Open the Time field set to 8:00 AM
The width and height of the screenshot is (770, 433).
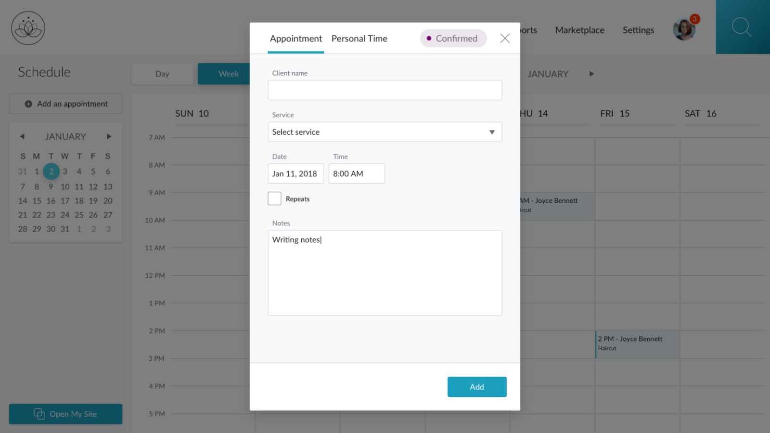356,174
